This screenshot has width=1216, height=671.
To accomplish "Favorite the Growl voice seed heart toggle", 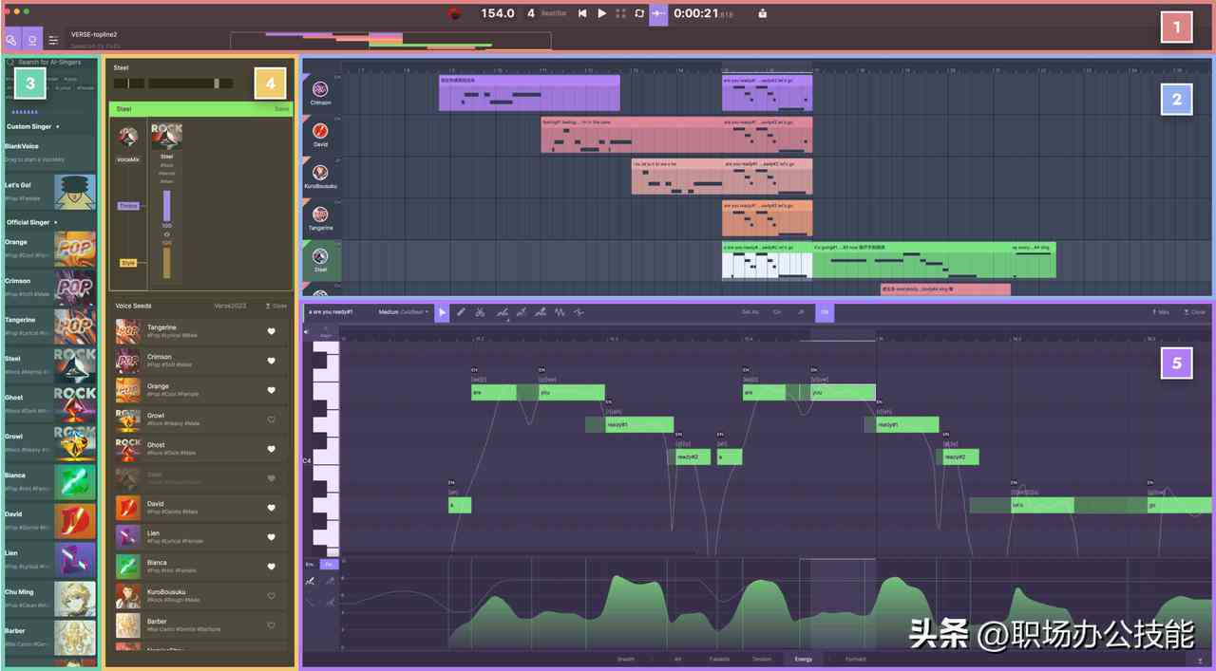I will point(271,419).
